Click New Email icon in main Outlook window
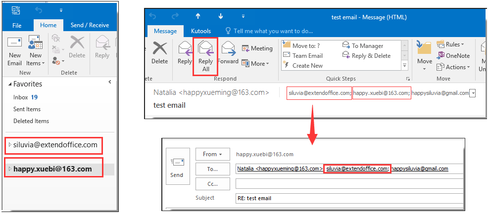The image size is (489, 214). [x=15, y=51]
